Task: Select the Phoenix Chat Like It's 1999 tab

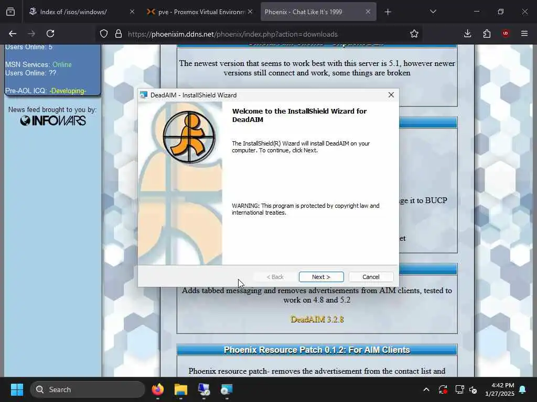Action: (x=304, y=12)
